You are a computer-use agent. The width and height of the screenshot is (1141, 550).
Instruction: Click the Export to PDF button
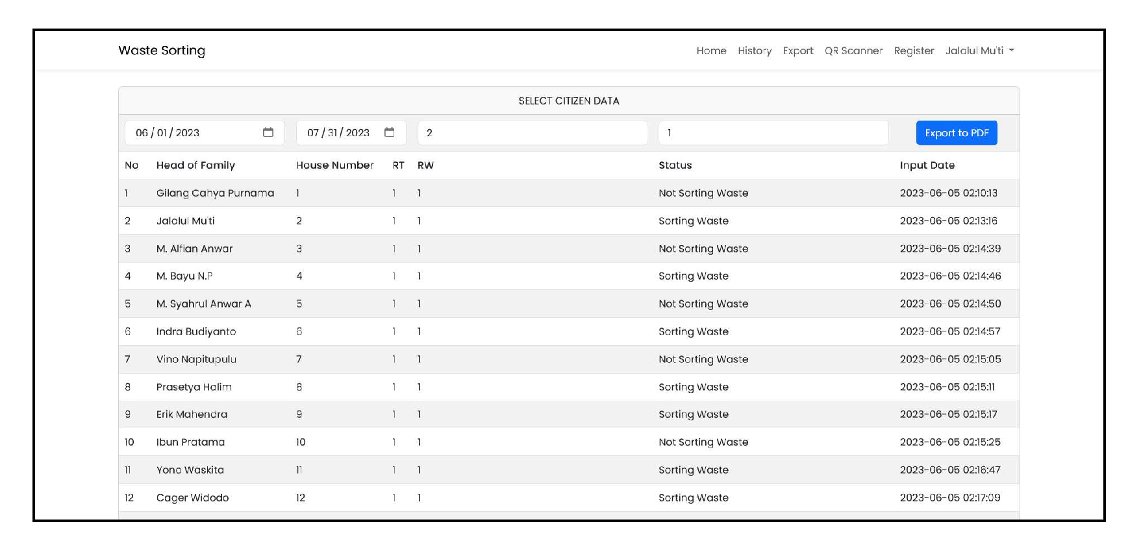tap(956, 133)
